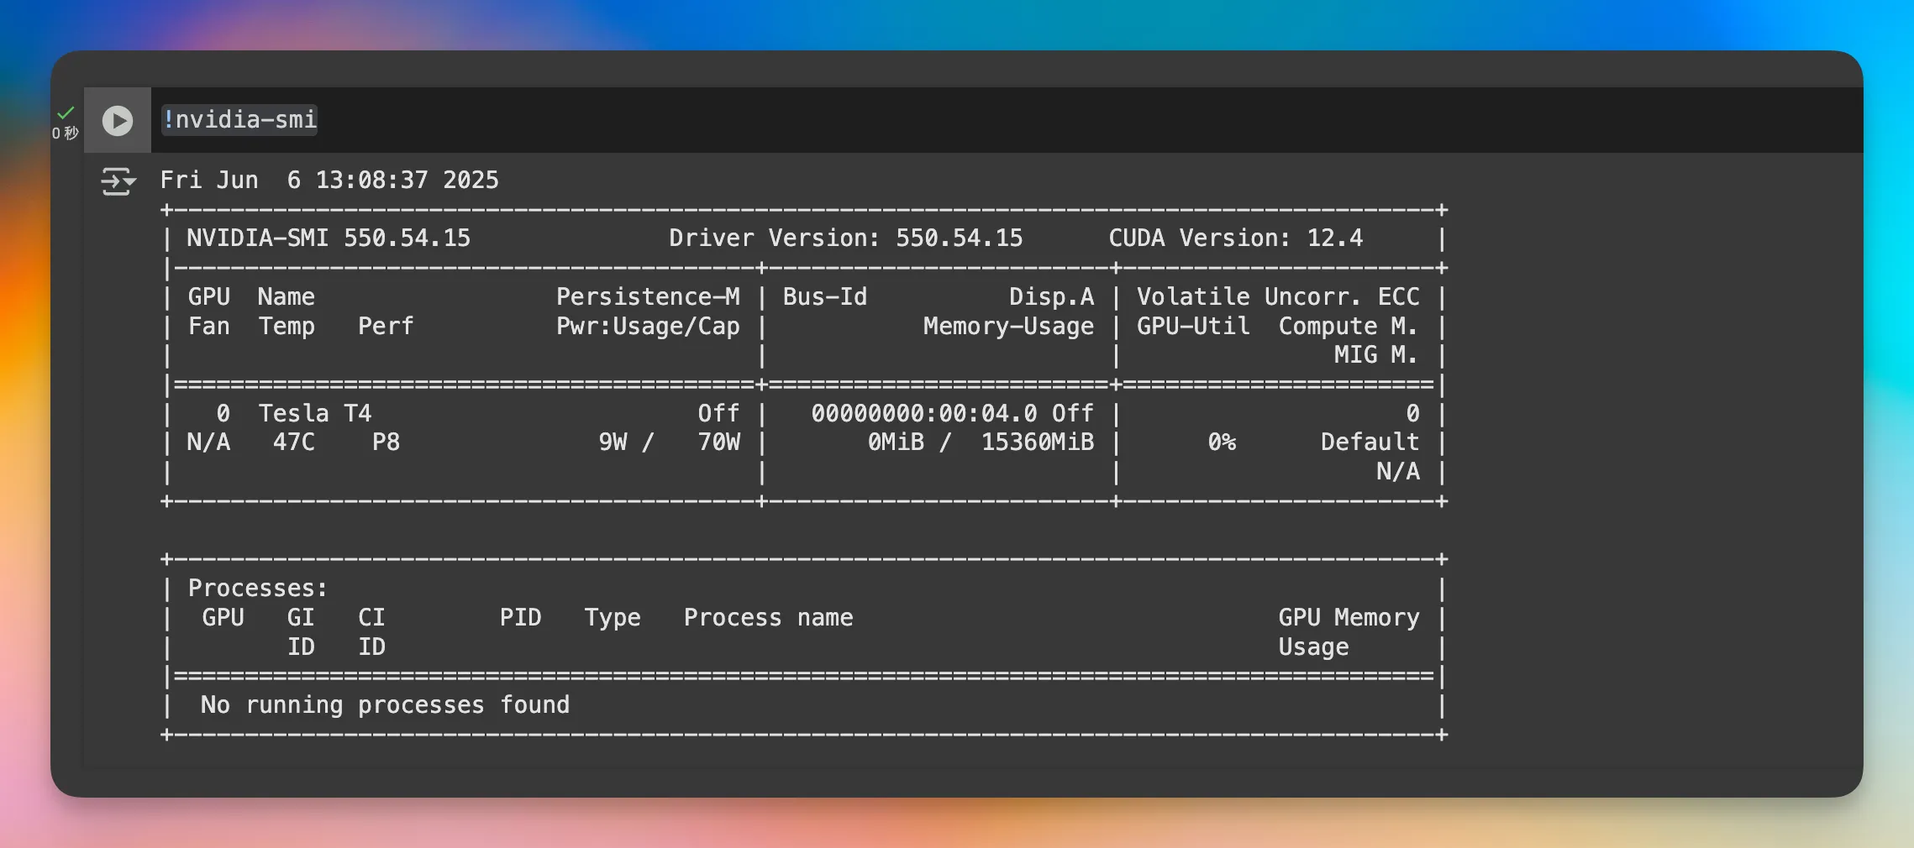Click the Driver Version 550.54.15 text
Image resolution: width=1914 pixels, height=848 pixels.
[x=845, y=238]
